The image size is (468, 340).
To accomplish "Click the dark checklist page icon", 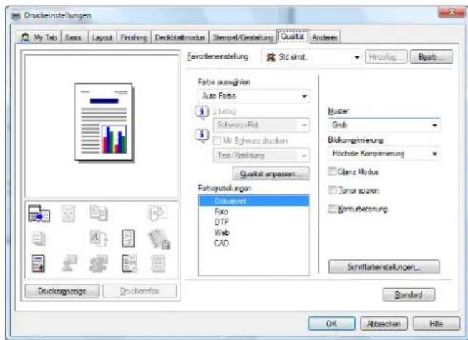I will coord(130,264).
